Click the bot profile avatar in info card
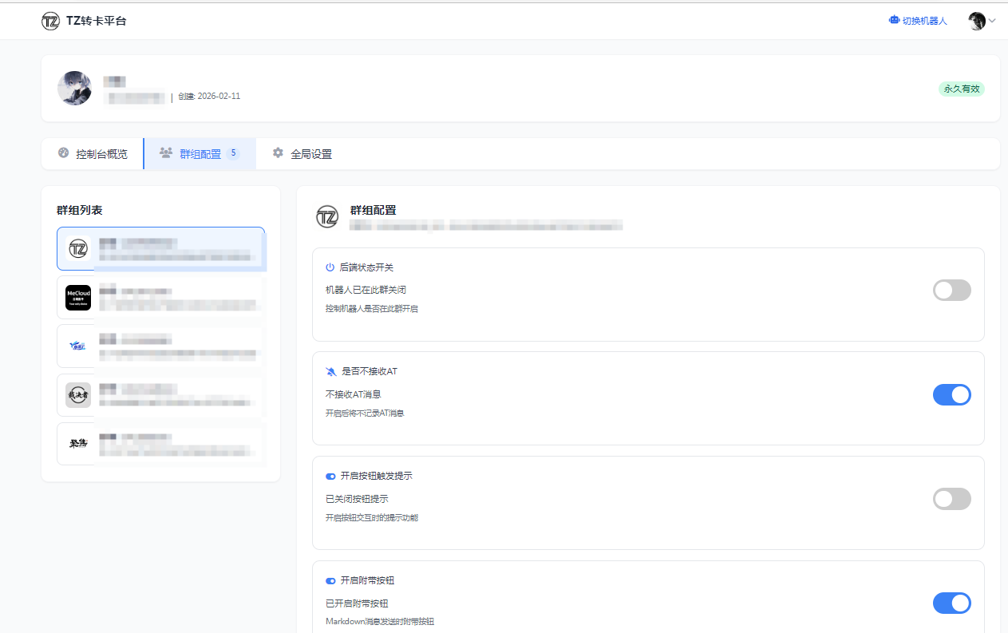 click(x=74, y=88)
